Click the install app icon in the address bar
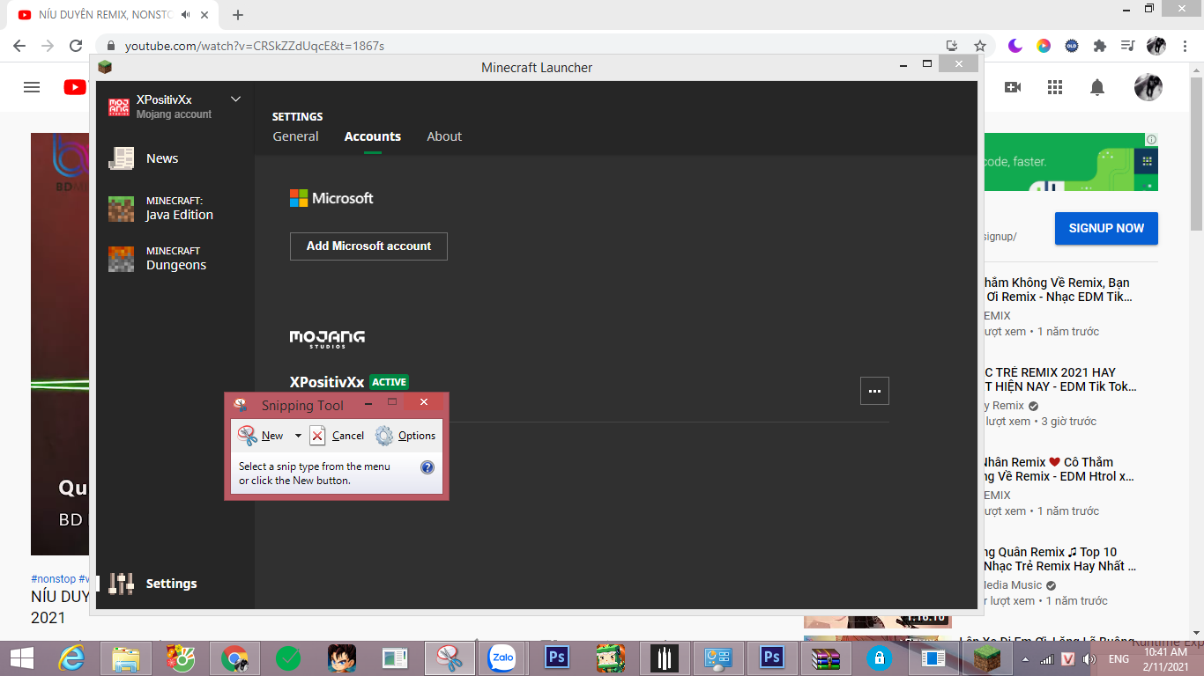This screenshot has height=676, width=1204. [x=952, y=46]
